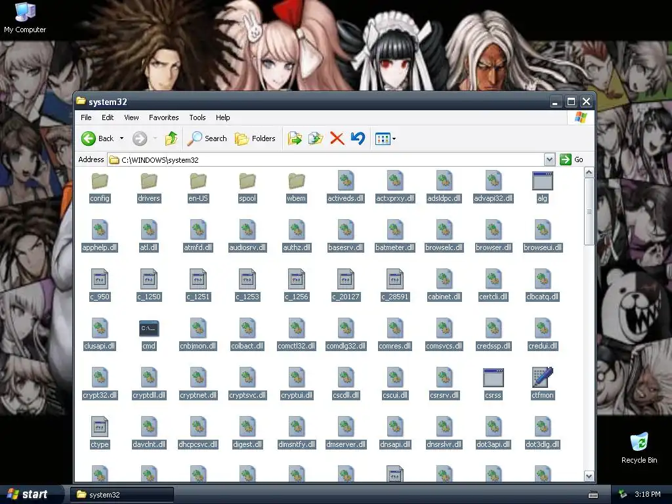Select the Recycle Bin desktop icon
672x504 pixels.
click(639, 448)
